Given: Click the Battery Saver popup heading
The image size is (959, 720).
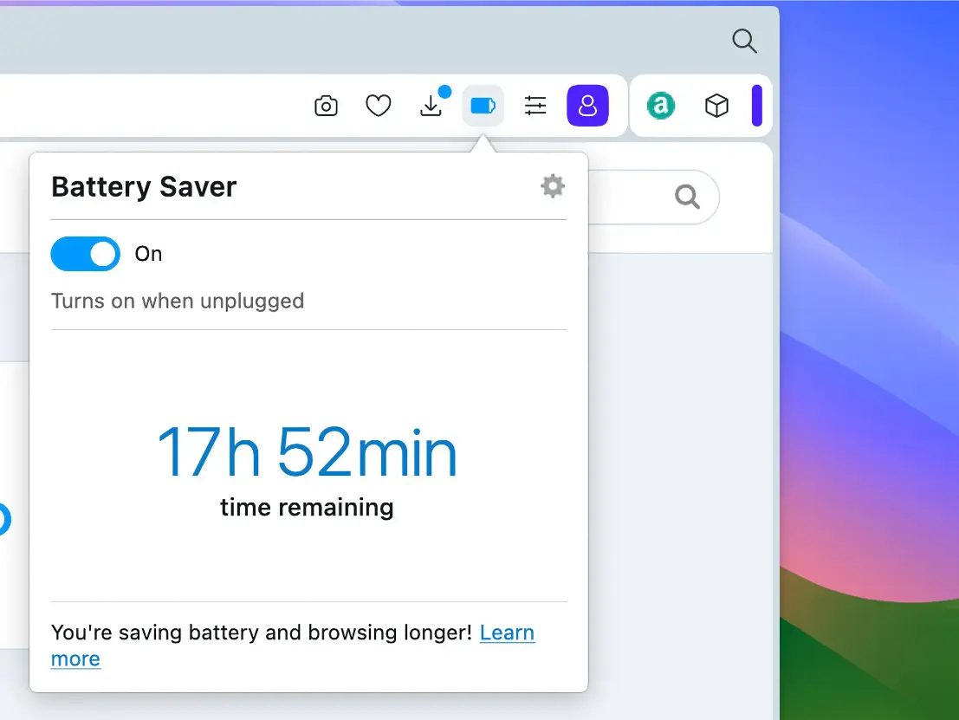Looking at the screenshot, I should coord(144,186).
